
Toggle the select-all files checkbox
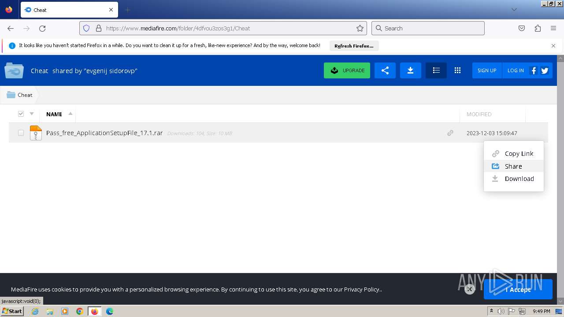pos(21,114)
